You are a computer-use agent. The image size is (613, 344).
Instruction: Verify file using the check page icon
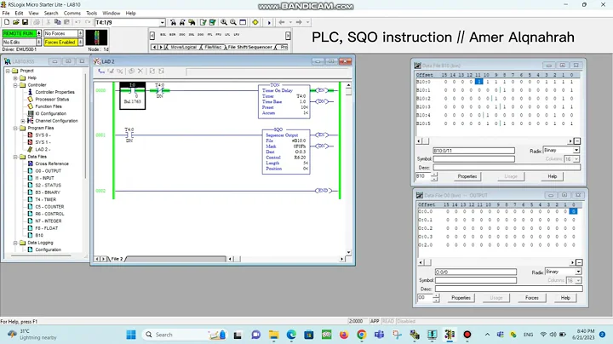click(203, 22)
